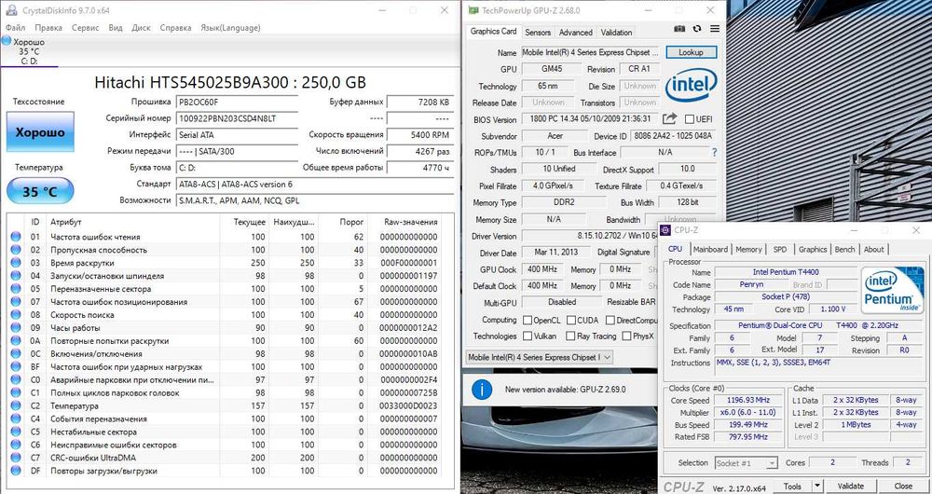Click the BIOS share/export arrow icon
932x494 pixels.
[x=670, y=119]
